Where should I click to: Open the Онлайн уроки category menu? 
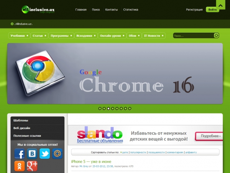click(112, 36)
